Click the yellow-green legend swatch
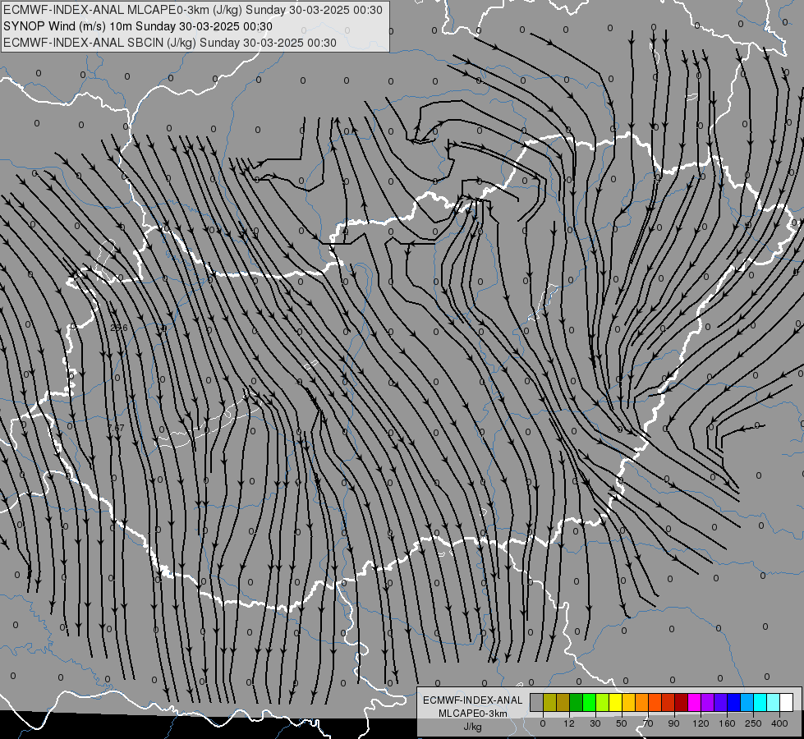804x739 pixels. point(603,702)
